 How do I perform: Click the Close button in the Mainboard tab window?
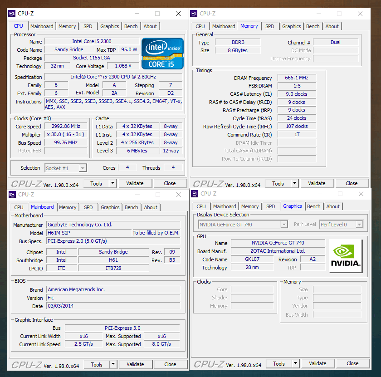click(170, 364)
